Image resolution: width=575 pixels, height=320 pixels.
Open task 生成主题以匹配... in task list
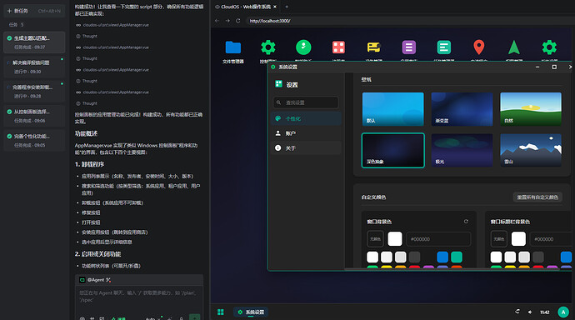coord(34,42)
